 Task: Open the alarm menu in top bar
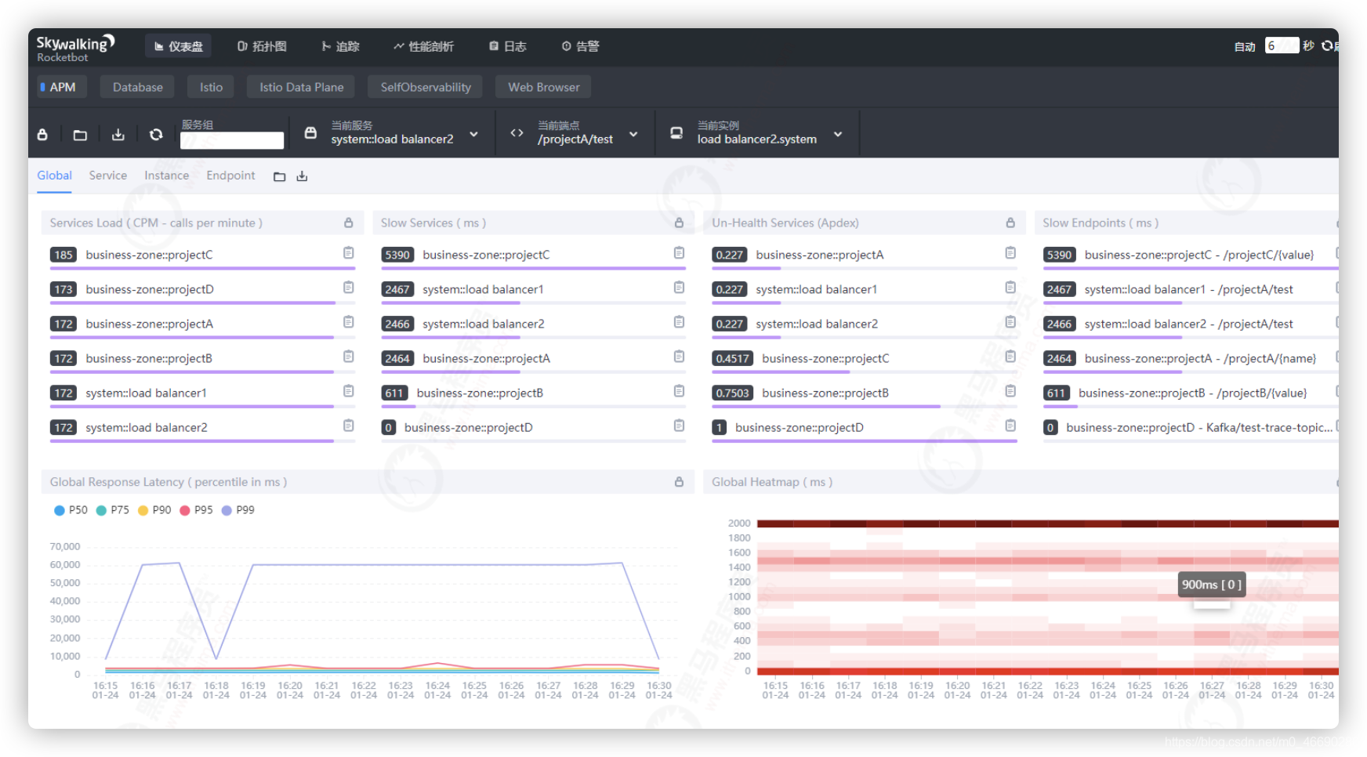(580, 46)
